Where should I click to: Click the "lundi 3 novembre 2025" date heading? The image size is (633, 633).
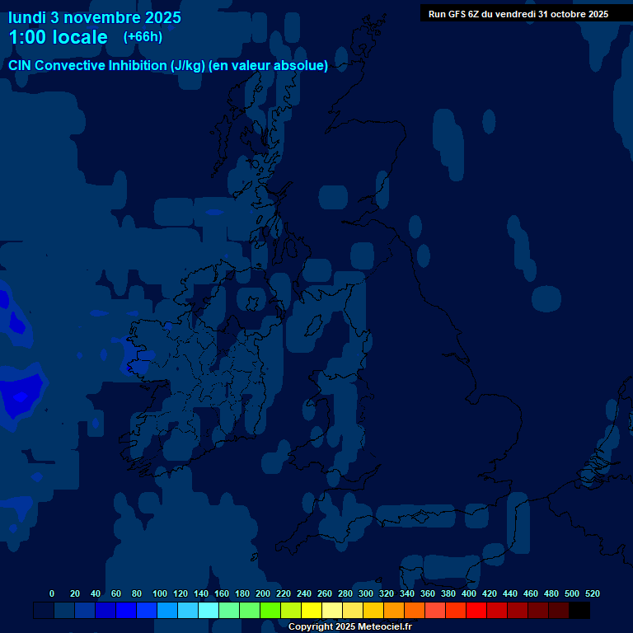tap(95, 17)
